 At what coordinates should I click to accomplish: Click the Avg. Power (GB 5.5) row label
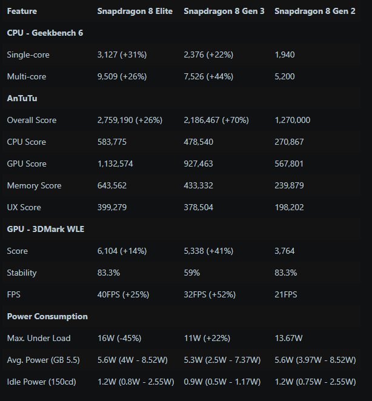43,360
